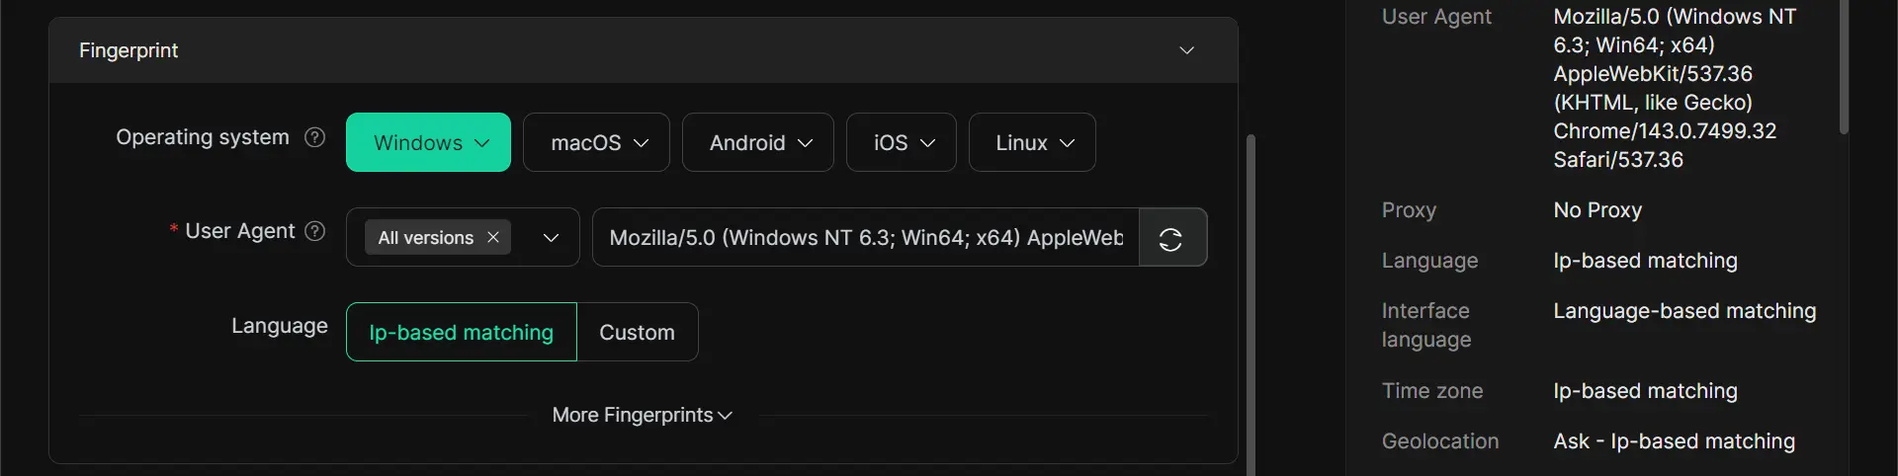Open the macOS version chevron
The width and height of the screenshot is (1898, 476).
click(642, 143)
